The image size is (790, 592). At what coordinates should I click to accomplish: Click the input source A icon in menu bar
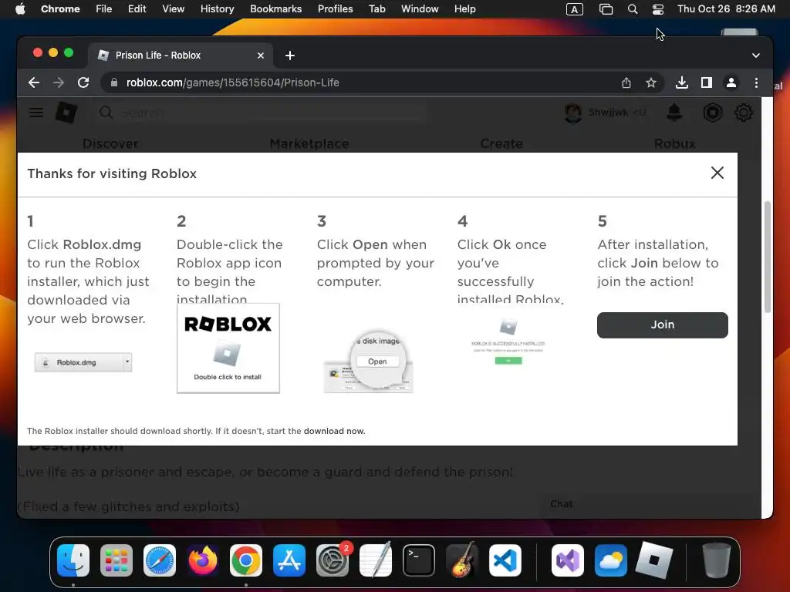(574, 9)
